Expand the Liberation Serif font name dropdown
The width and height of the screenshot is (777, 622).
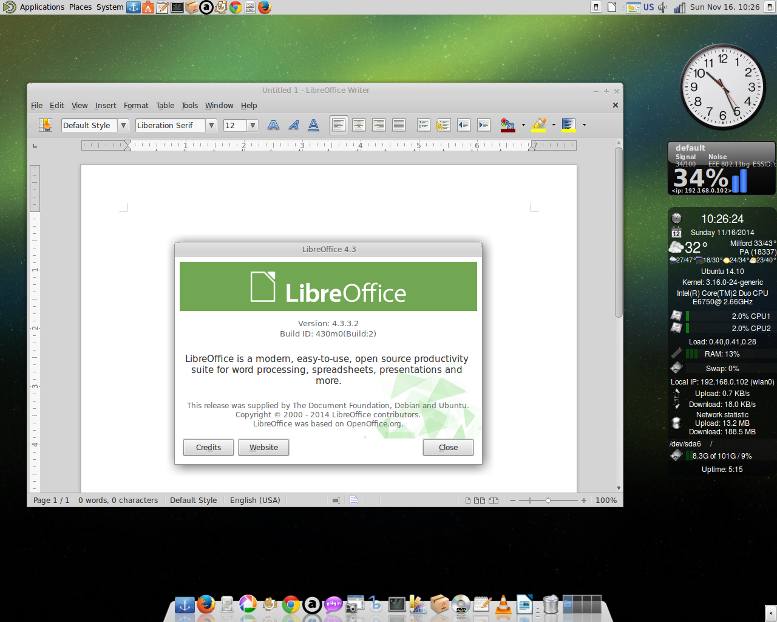(x=211, y=125)
